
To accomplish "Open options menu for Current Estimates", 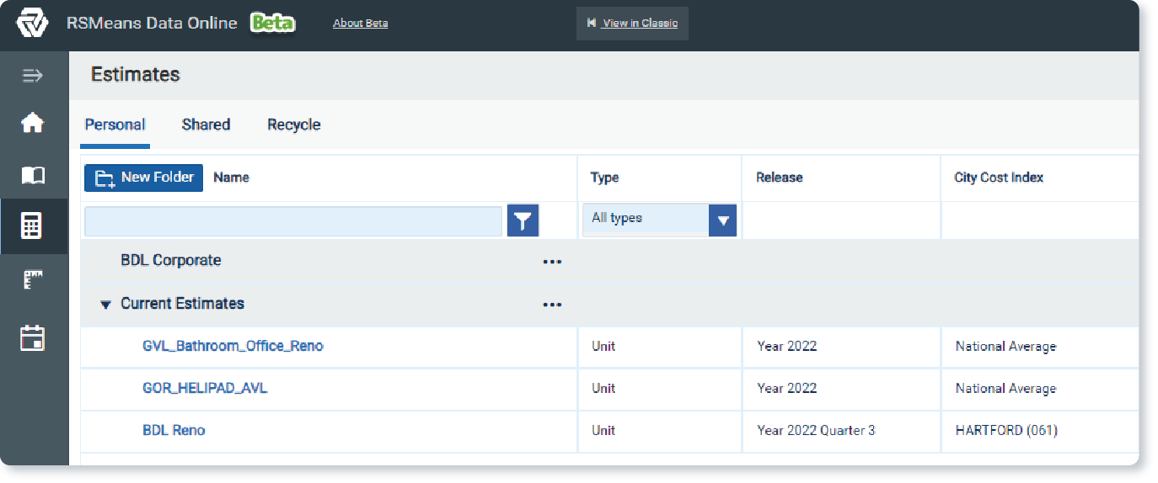I will [x=552, y=305].
